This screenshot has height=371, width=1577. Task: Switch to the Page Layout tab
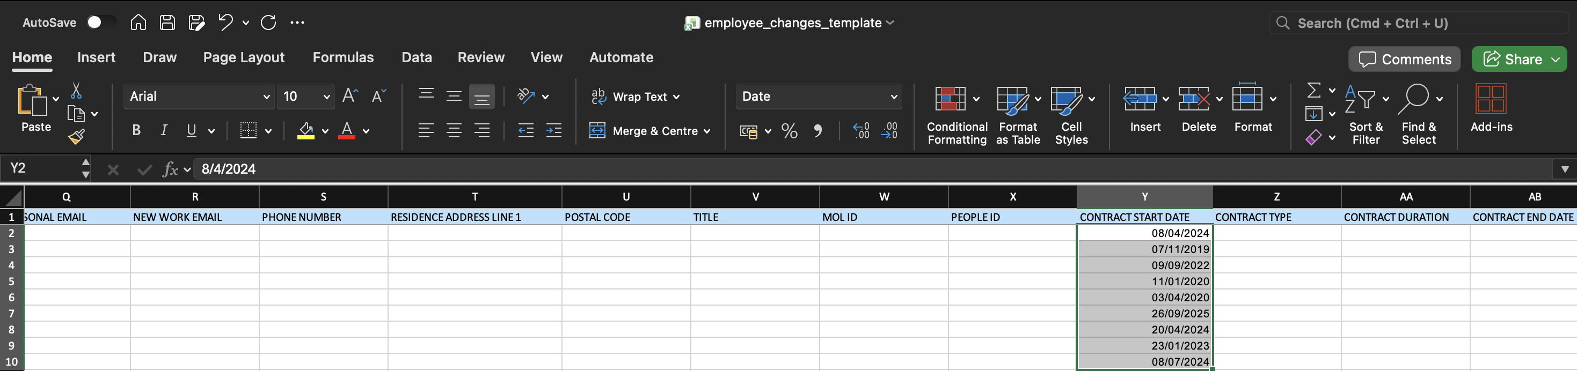[x=244, y=57]
